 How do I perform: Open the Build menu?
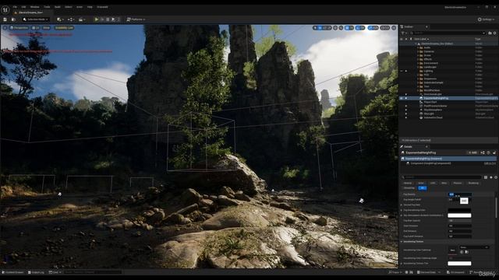pyautogui.click(x=58, y=7)
